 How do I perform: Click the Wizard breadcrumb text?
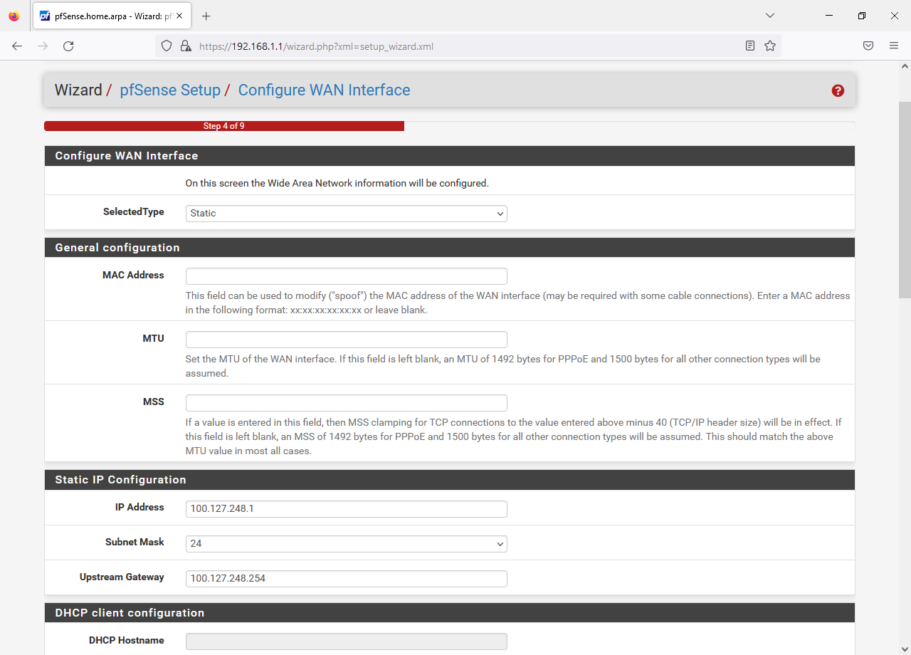pyautogui.click(x=78, y=90)
